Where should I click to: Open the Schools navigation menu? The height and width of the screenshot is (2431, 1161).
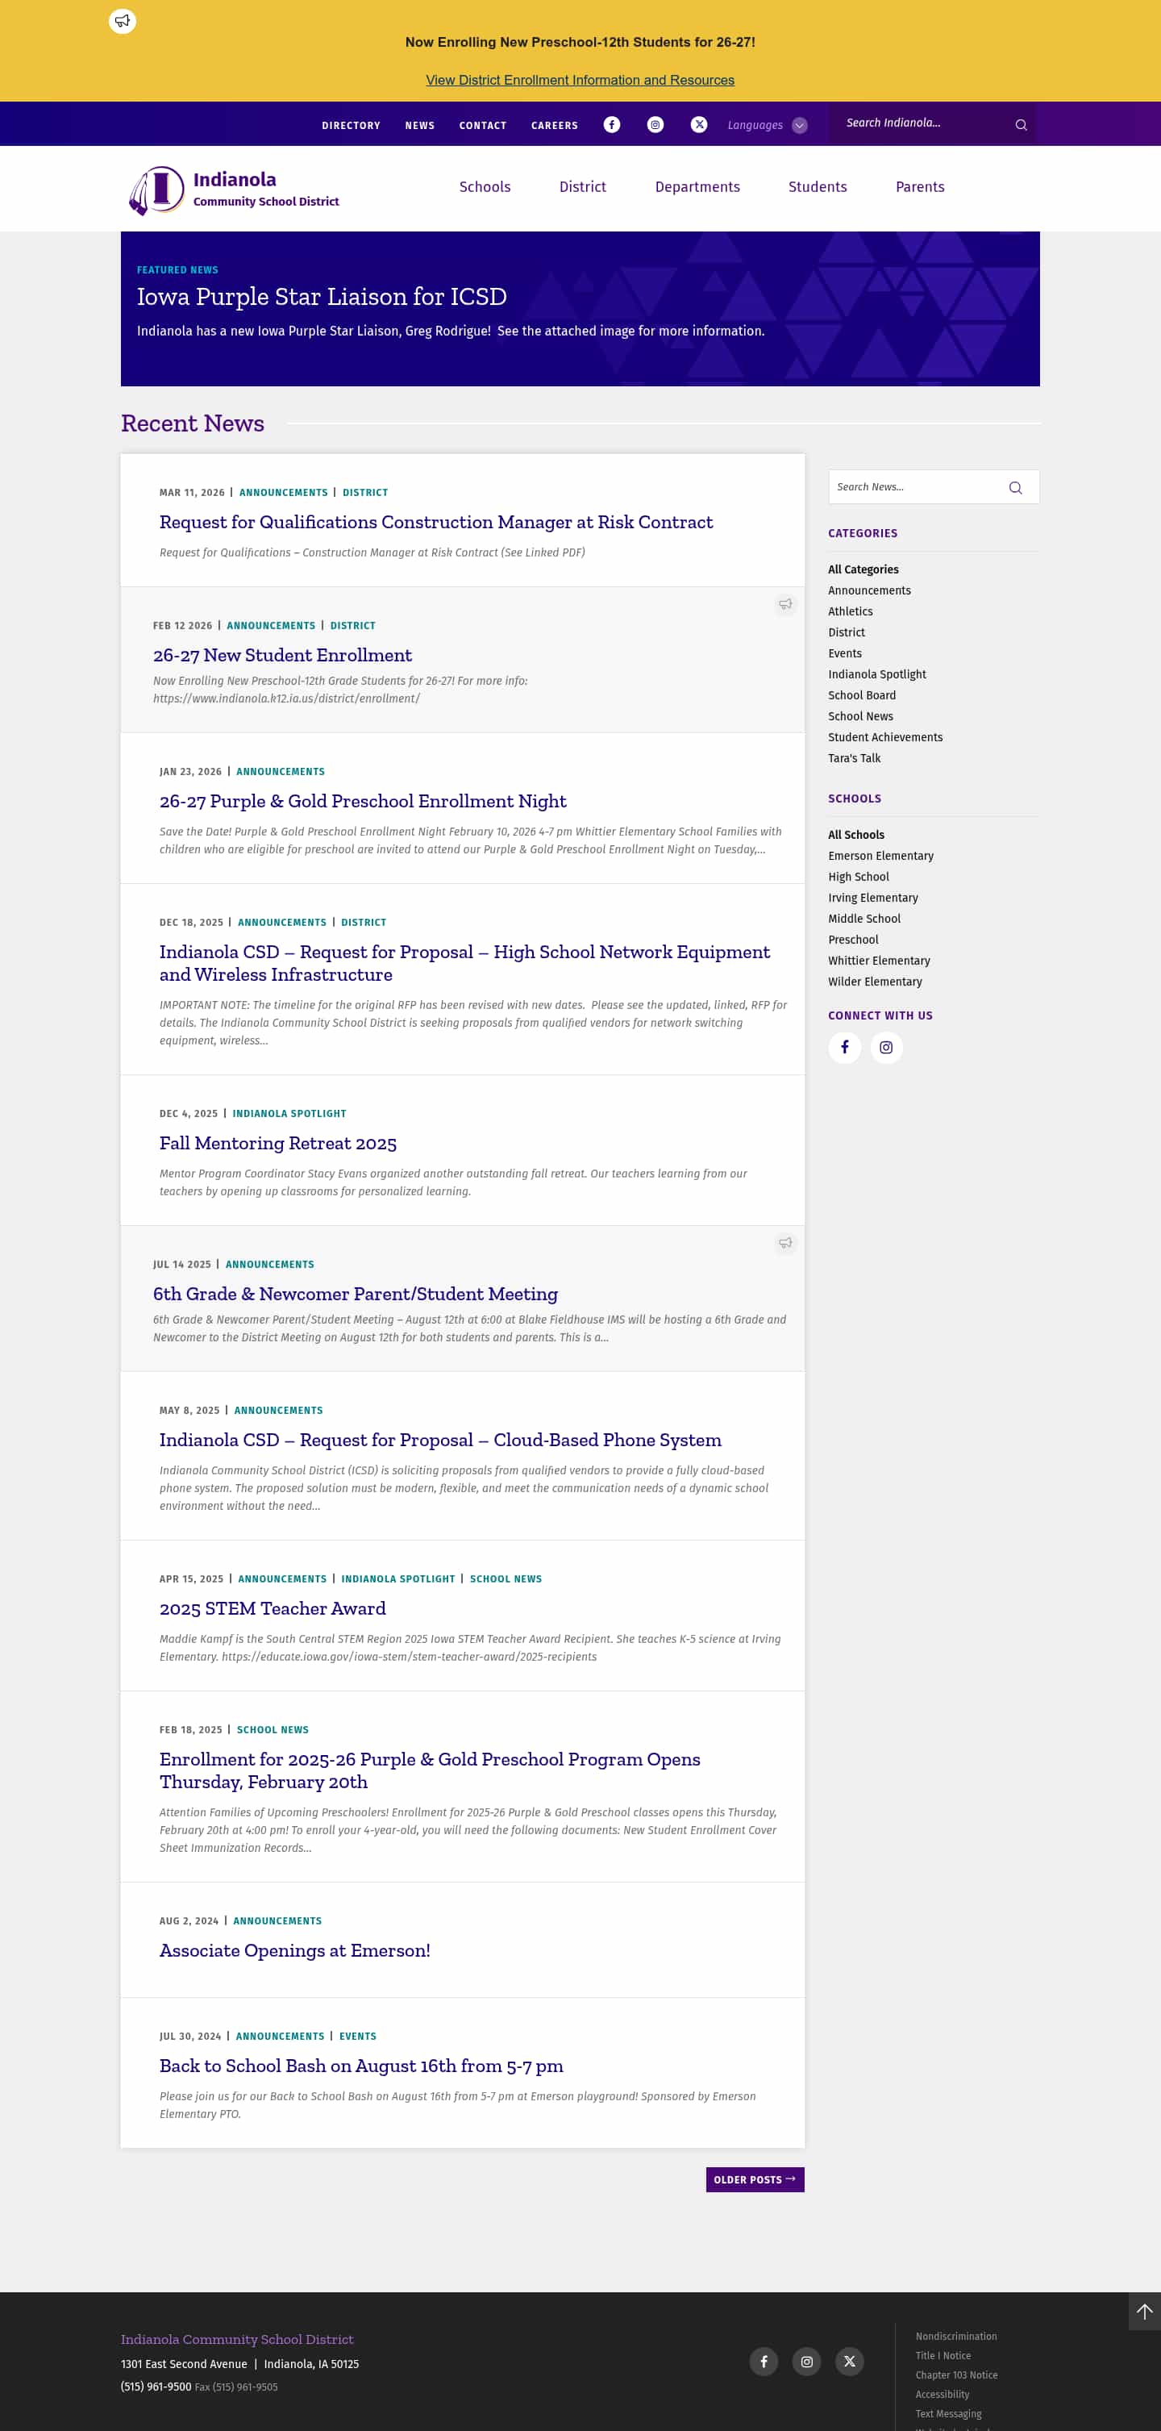click(485, 187)
